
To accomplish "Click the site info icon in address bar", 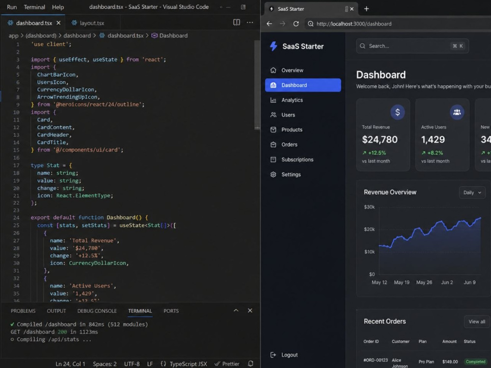I will pos(310,24).
